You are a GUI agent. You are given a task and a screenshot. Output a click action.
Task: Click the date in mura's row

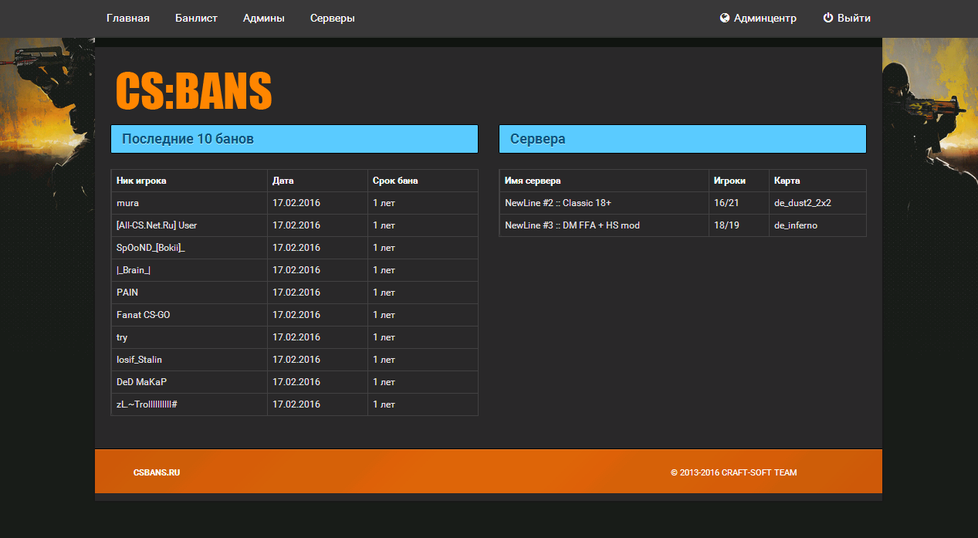click(296, 203)
